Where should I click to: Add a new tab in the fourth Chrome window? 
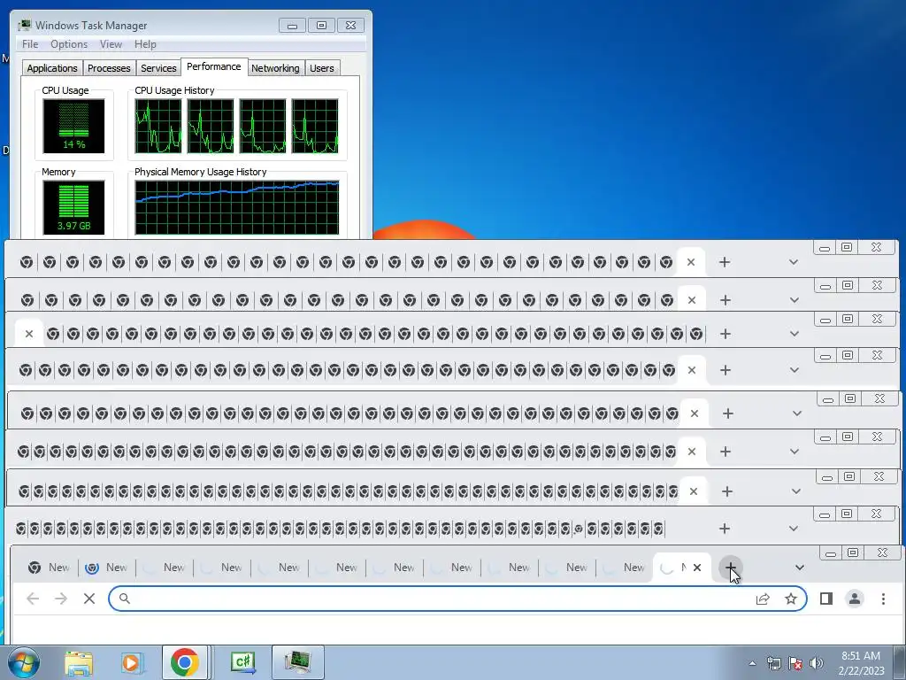click(x=726, y=370)
